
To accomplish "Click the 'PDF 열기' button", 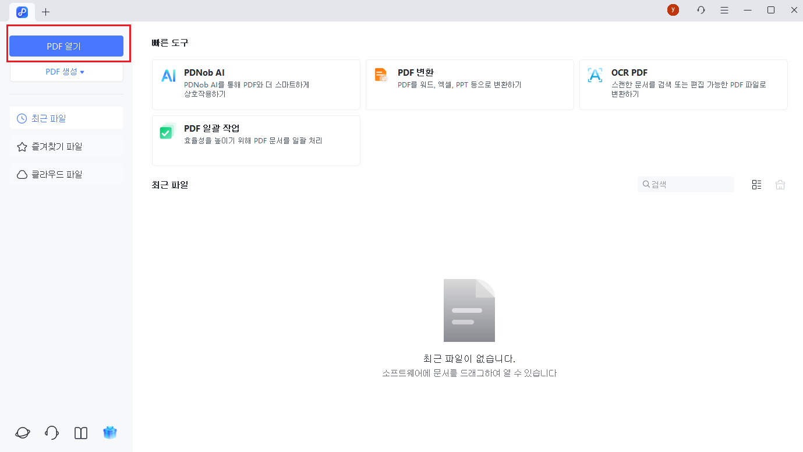I will coord(66,46).
